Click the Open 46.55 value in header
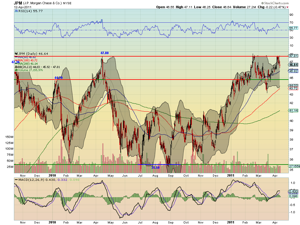300x225 pixels. [x=165, y=7]
